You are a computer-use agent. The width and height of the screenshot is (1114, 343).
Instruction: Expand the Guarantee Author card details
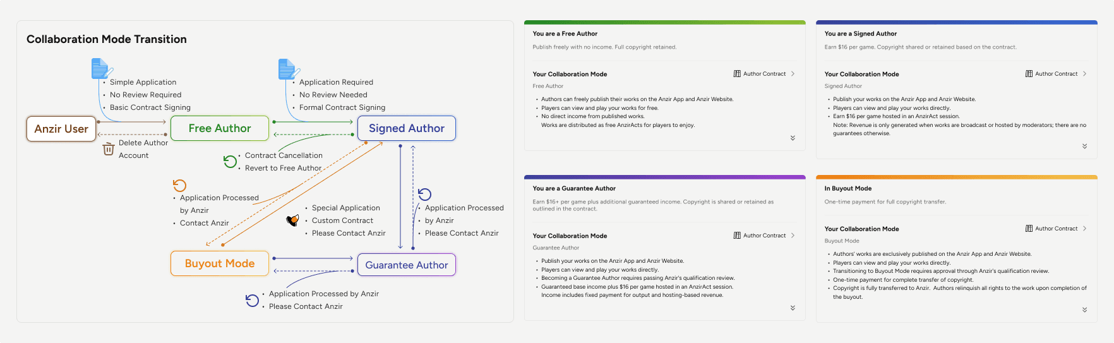click(x=793, y=308)
